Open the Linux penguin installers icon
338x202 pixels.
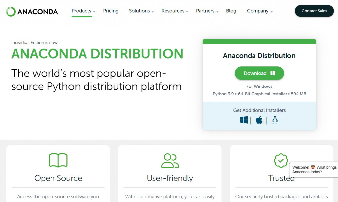click(x=275, y=120)
